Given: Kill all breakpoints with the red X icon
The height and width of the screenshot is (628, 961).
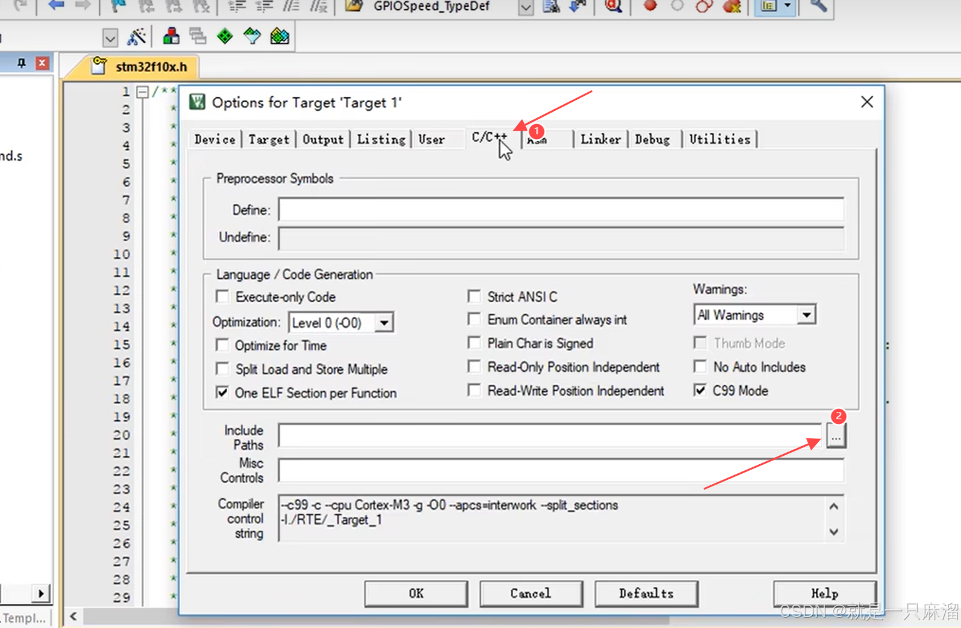Looking at the screenshot, I should click(x=731, y=5).
